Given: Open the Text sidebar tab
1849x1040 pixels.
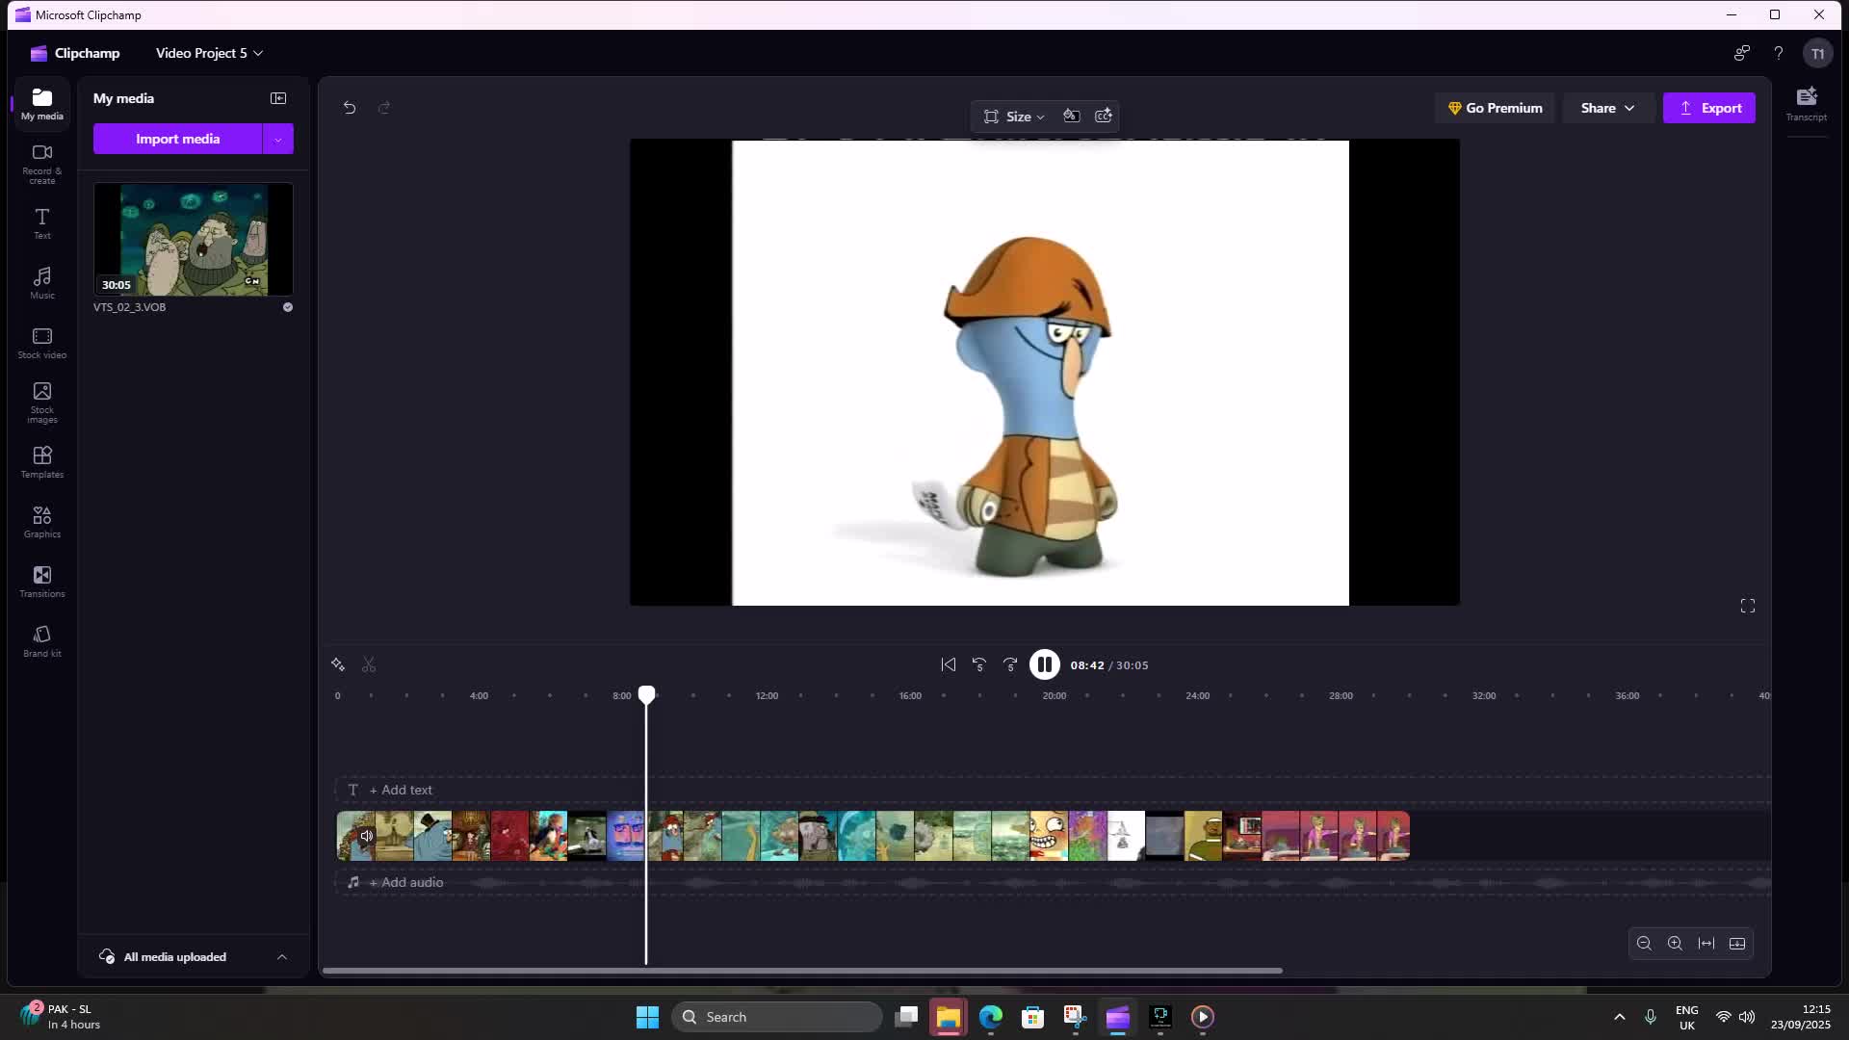Looking at the screenshot, I should point(41,222).
